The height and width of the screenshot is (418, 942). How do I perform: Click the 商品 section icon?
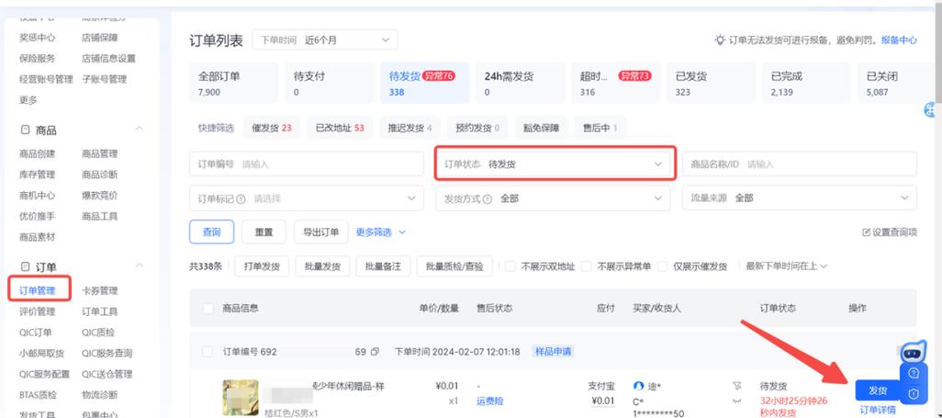(25, 130)
